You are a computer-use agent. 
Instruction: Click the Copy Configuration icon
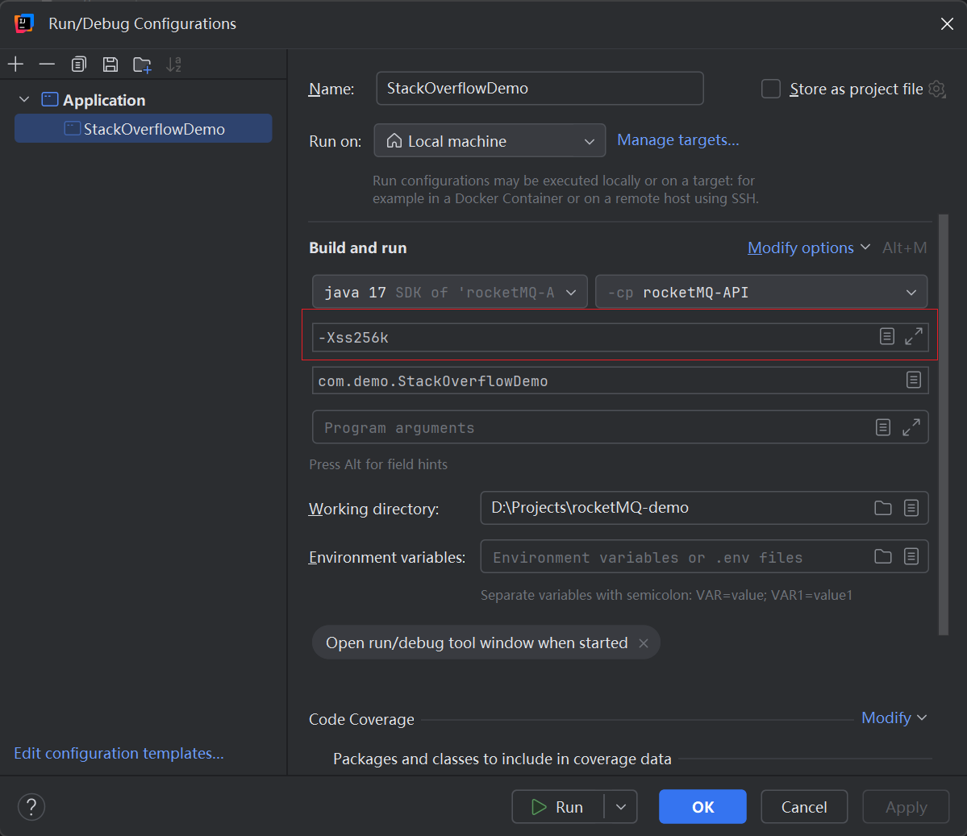coord(78,64)
